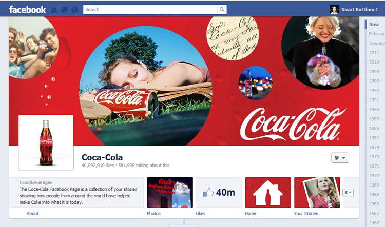385x227 pixels.
Task: Open the gear settings dropdown
Action: point(340,158)
